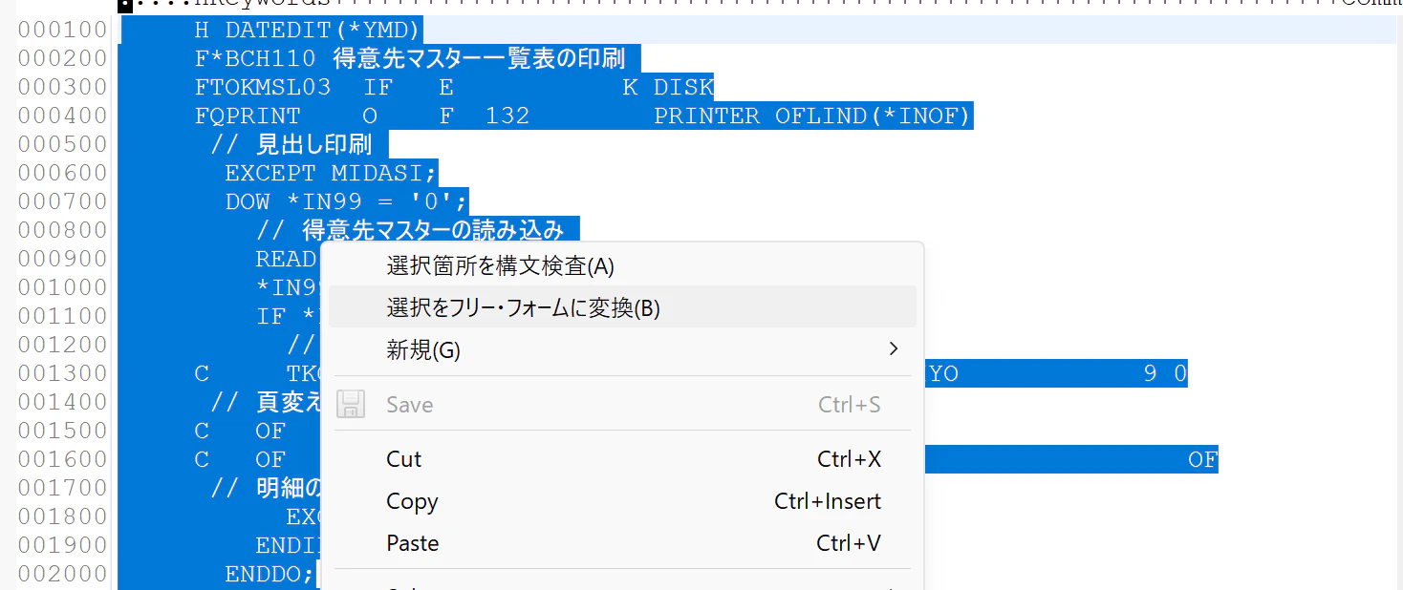Click the EXCEPT MIDASI; statement
This screenshot has width=1403, height=590.
pyautogui.click(x=331, y=174)
